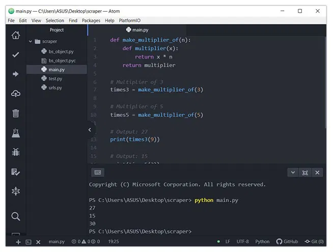
Task: Click the Build checkmark icon
Action: (x=16, y=54)
